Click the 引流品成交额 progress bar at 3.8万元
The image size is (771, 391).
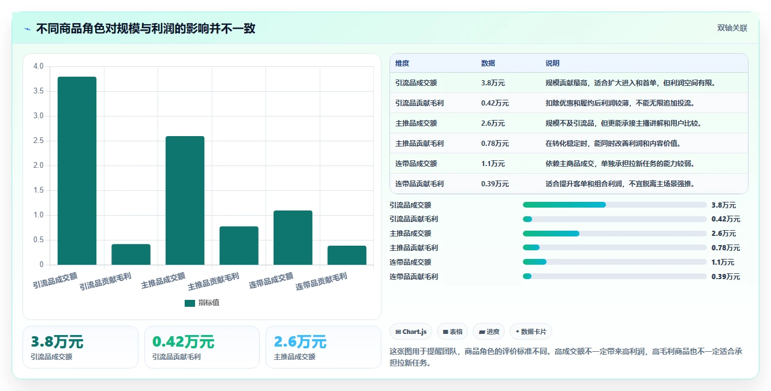[615, 205]
